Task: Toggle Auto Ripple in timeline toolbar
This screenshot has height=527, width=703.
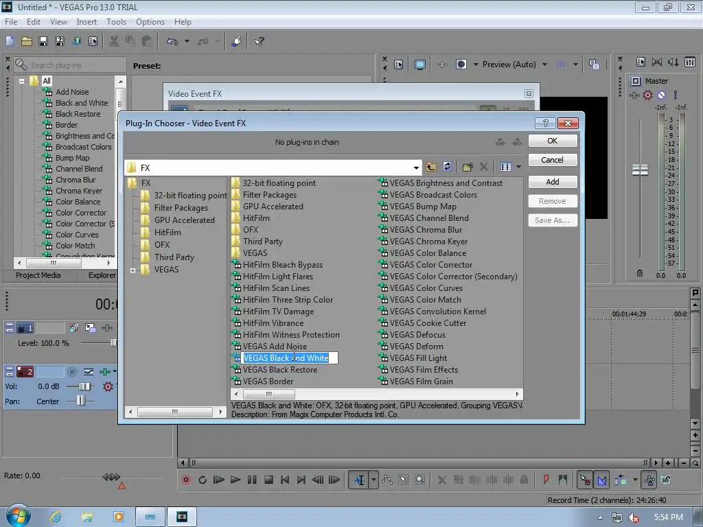Action: (x=621, y=480)
